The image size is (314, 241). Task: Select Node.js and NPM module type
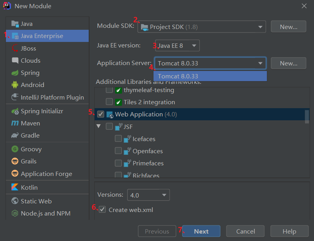pyautogui.click(x=47, y=214)
